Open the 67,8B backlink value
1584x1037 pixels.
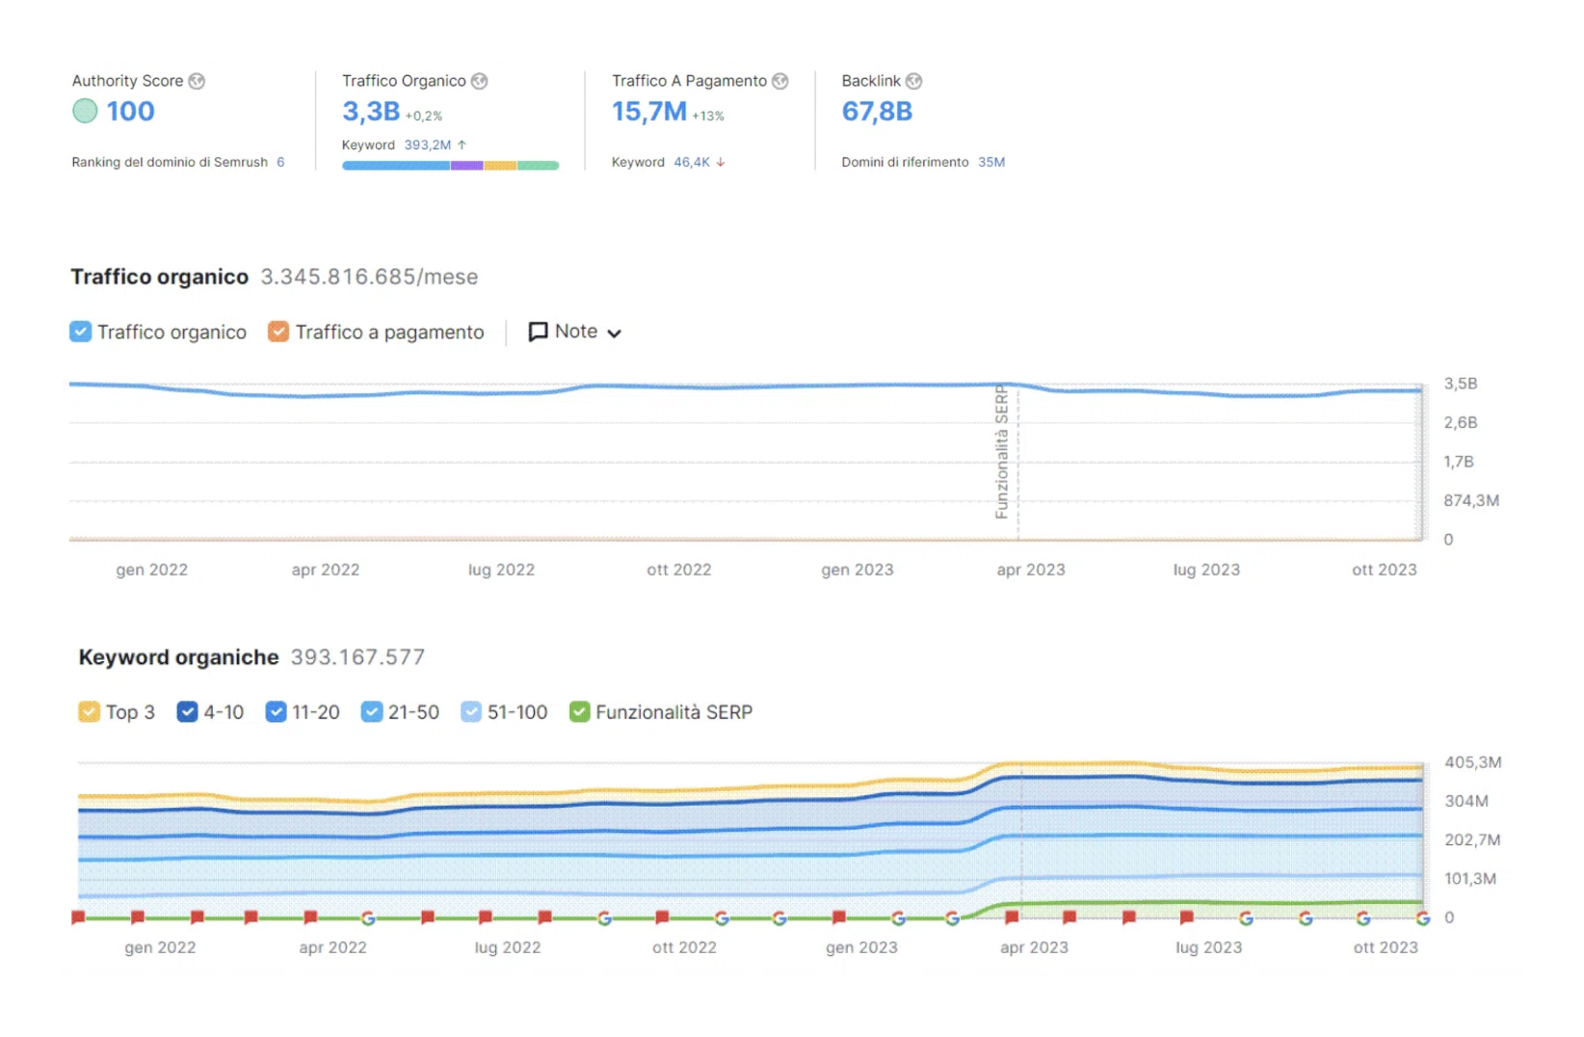877,112
